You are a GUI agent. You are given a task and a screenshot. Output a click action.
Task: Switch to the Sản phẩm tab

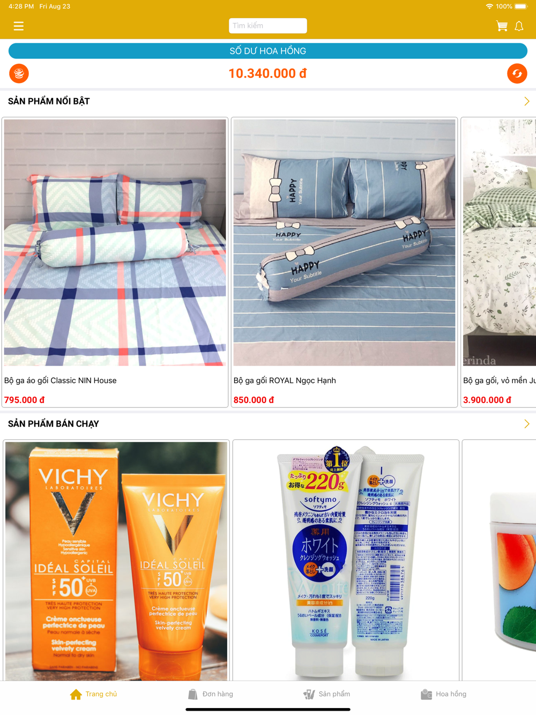(x=326, y=694)
